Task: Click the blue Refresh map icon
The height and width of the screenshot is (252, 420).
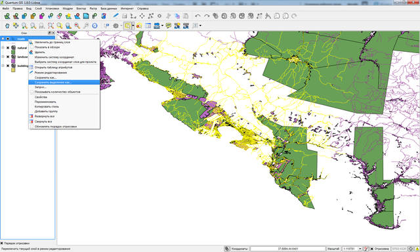Action: (x=94, y=26)
